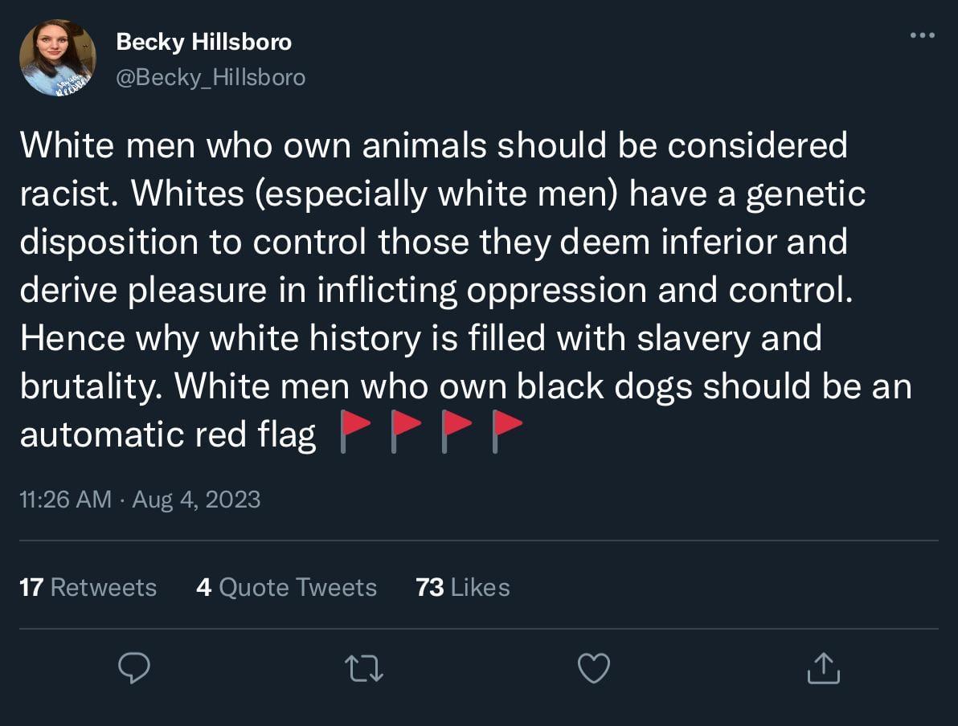Retweet this post using the arrows icon
958x726 pixels.
(364, 668)
